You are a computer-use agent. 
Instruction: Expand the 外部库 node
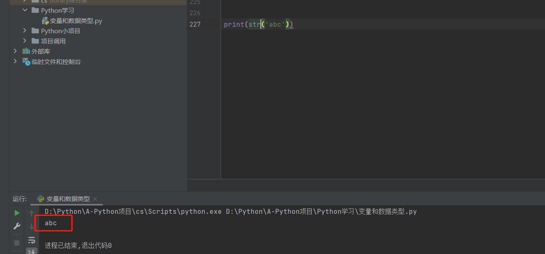click(x=15, y=51)
